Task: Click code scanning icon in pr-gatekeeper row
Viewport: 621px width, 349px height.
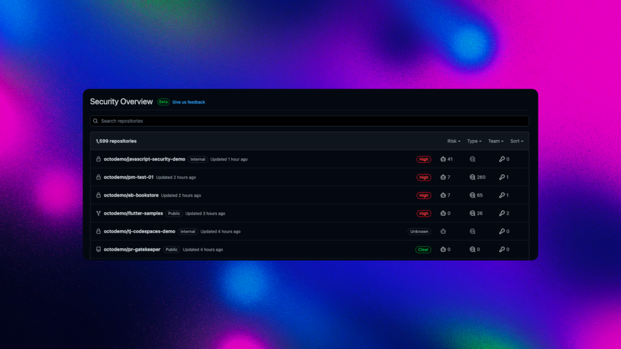Action: (472, 249)
